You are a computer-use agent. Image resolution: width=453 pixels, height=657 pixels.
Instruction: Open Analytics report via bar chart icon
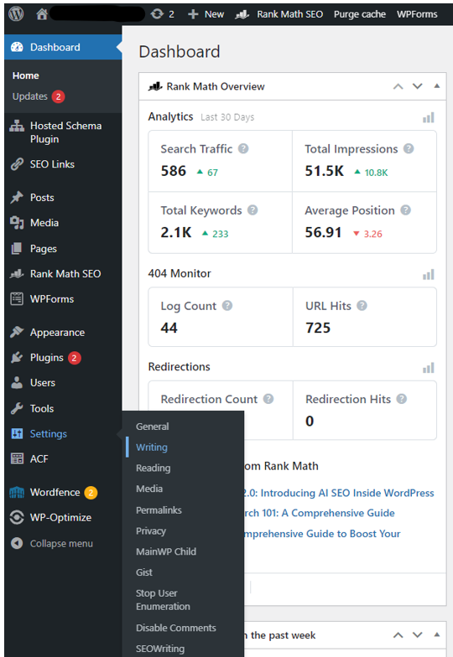tap(428, 117)
